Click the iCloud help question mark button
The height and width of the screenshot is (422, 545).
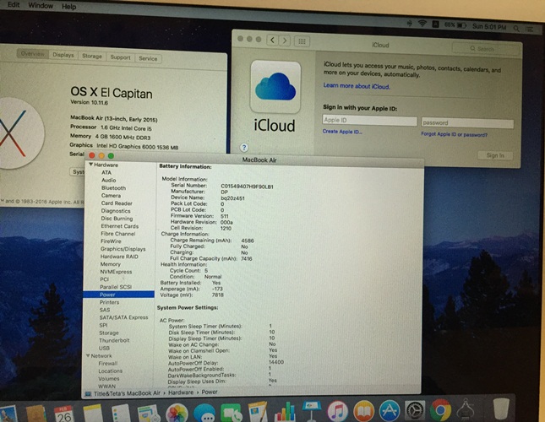pyautogui.click(x=244, y=148)
